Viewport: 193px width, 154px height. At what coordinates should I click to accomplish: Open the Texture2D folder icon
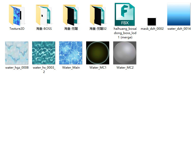coord(17,15)
